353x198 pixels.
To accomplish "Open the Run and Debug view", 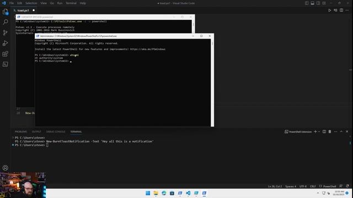I will pos(5,43).
